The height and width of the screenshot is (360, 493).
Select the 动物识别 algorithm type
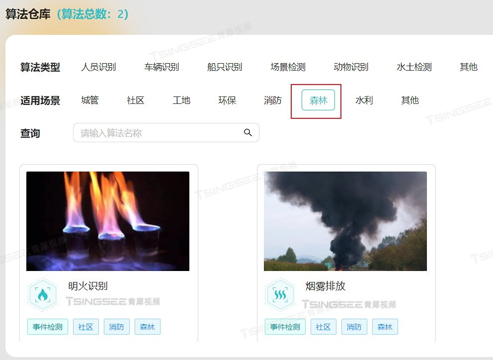(351, 67)
